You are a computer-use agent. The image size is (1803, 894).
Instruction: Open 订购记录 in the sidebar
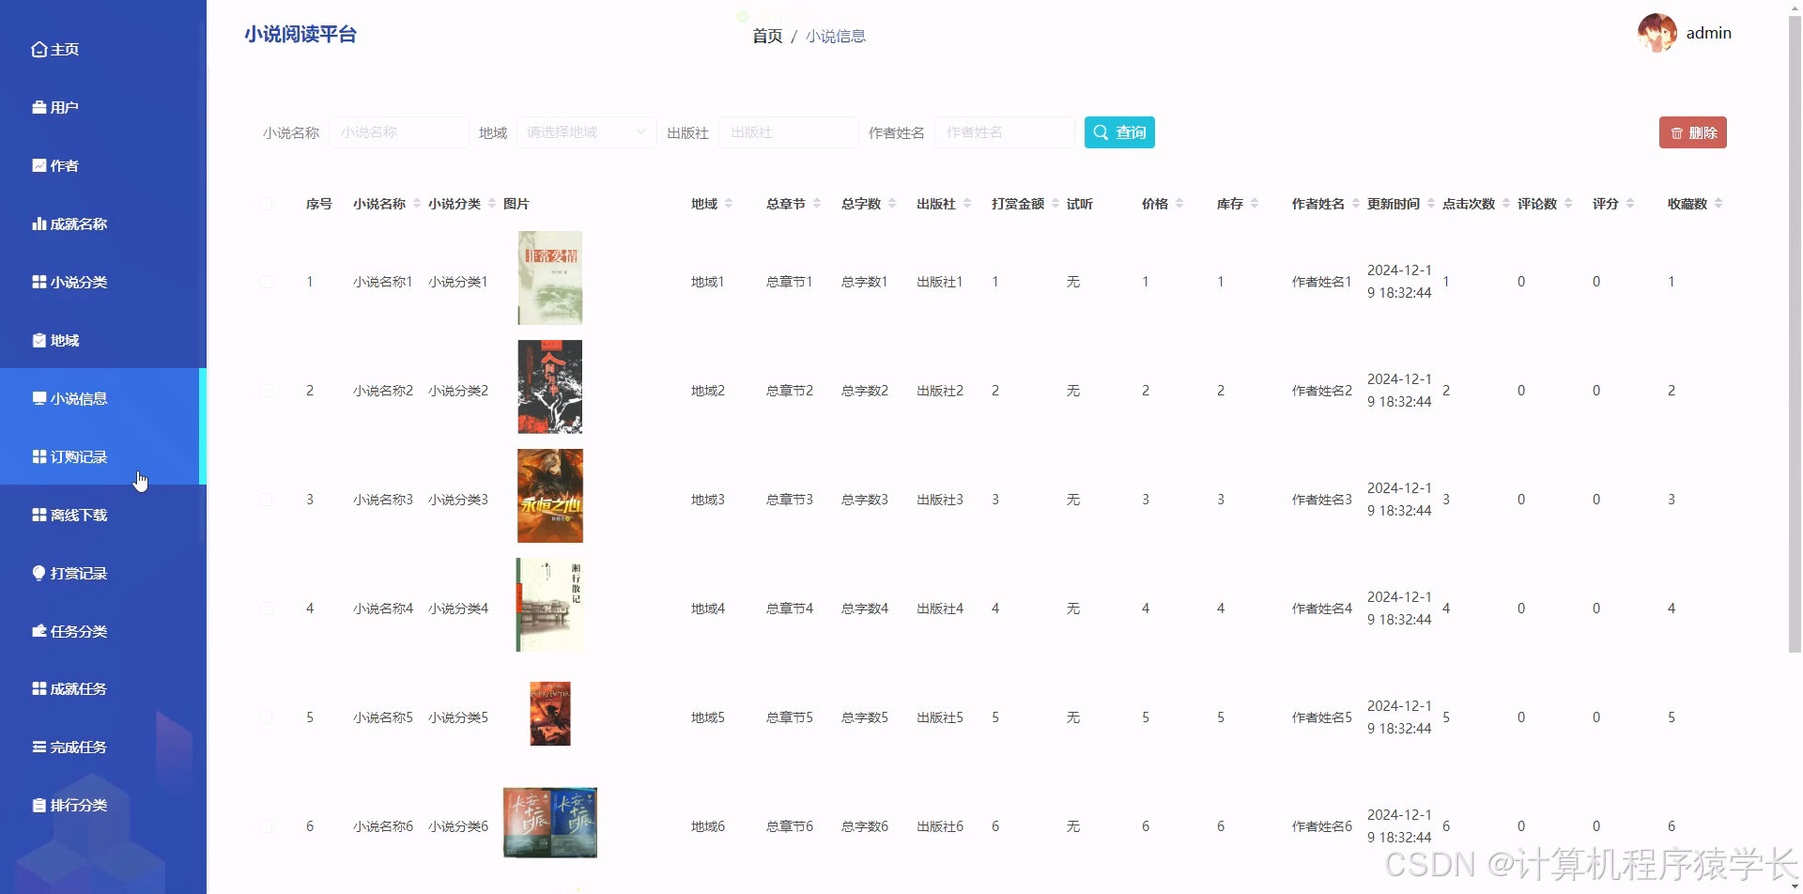[103, 457]
